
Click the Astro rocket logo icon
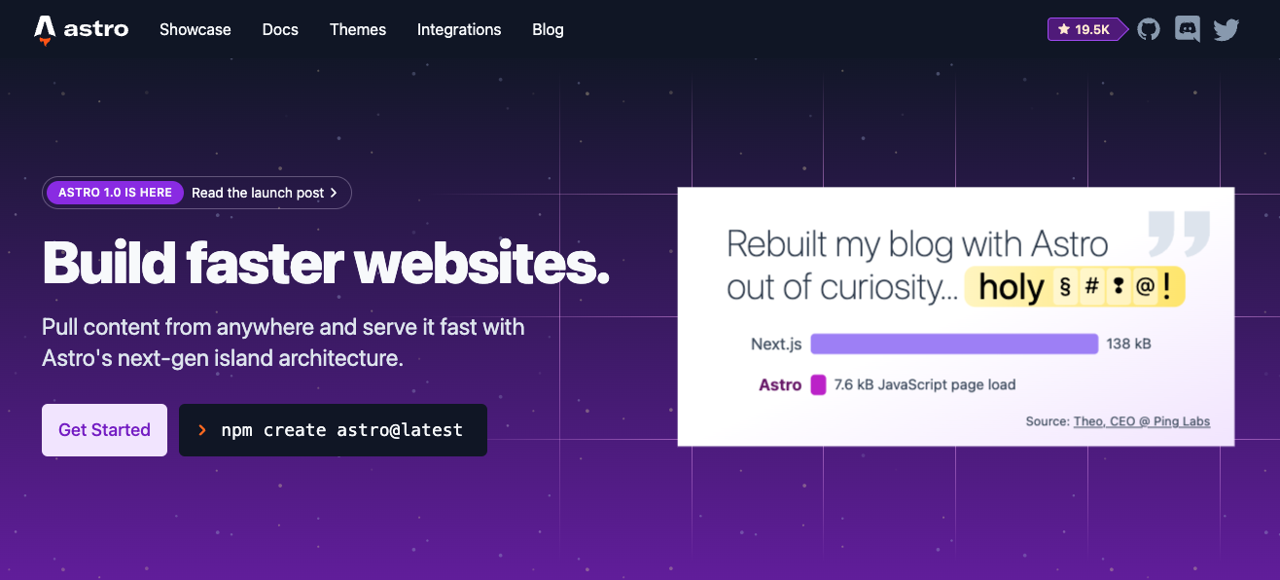pyautogui.click(x=45, y=30)
